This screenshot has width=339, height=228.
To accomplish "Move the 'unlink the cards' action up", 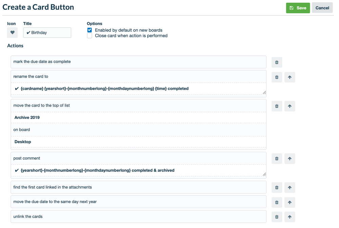I will [289, 216].
